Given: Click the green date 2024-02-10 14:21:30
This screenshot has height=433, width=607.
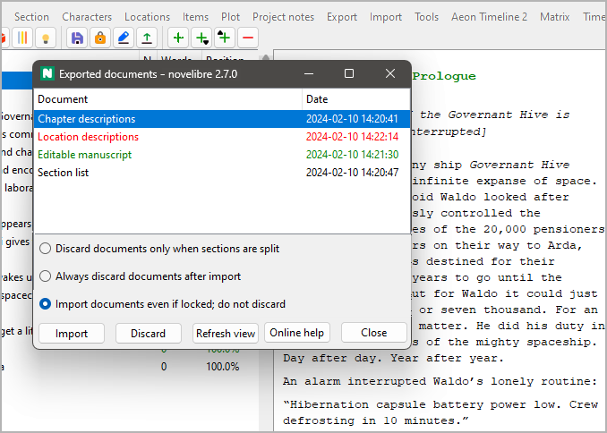Looking at the screenshot, I should coord(352,155).
